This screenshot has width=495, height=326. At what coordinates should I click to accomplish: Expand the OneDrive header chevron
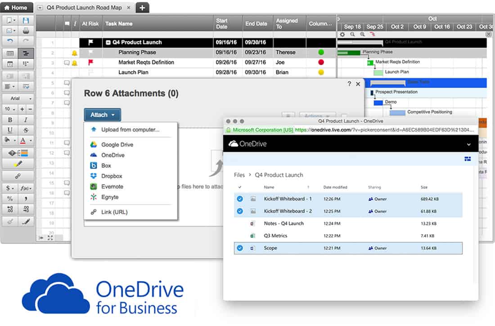click(x=469, y=145)
